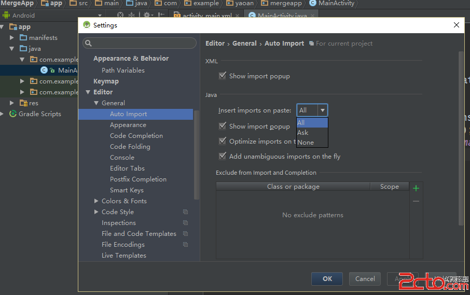Click the scroll-from-source target icon in project toolbar
Screen dimensions: 470x295
coord(120,15)
